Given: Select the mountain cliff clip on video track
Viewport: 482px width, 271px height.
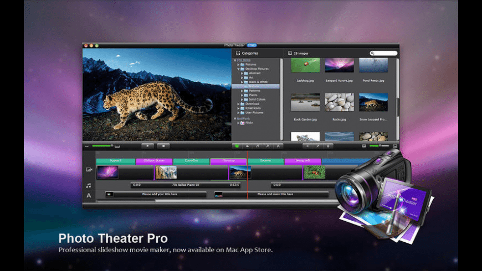Looking at the screenshot, I should coord(166,172).
